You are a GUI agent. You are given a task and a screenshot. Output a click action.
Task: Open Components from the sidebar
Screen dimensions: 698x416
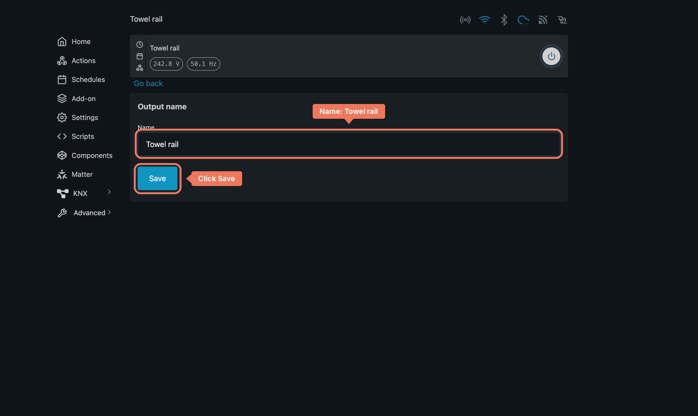pos(85,156)
